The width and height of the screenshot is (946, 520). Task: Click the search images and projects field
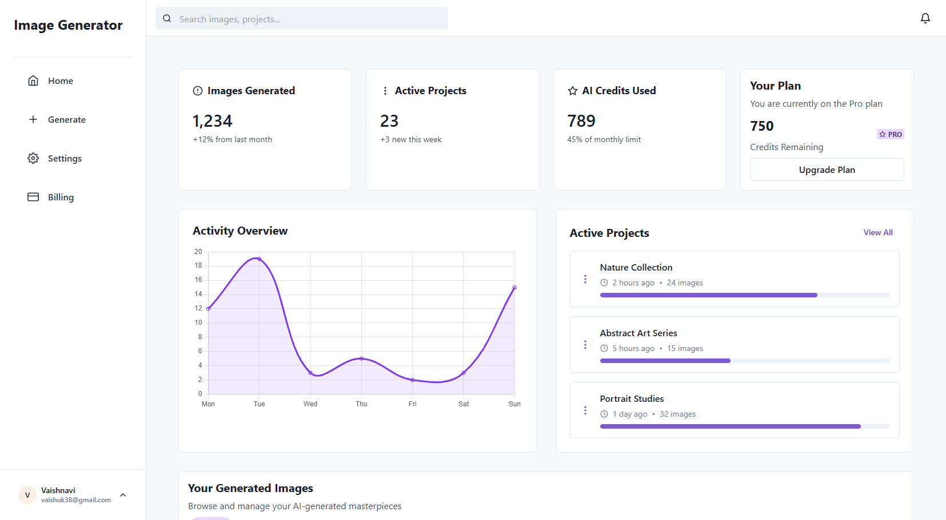click(x=309, y=19)
